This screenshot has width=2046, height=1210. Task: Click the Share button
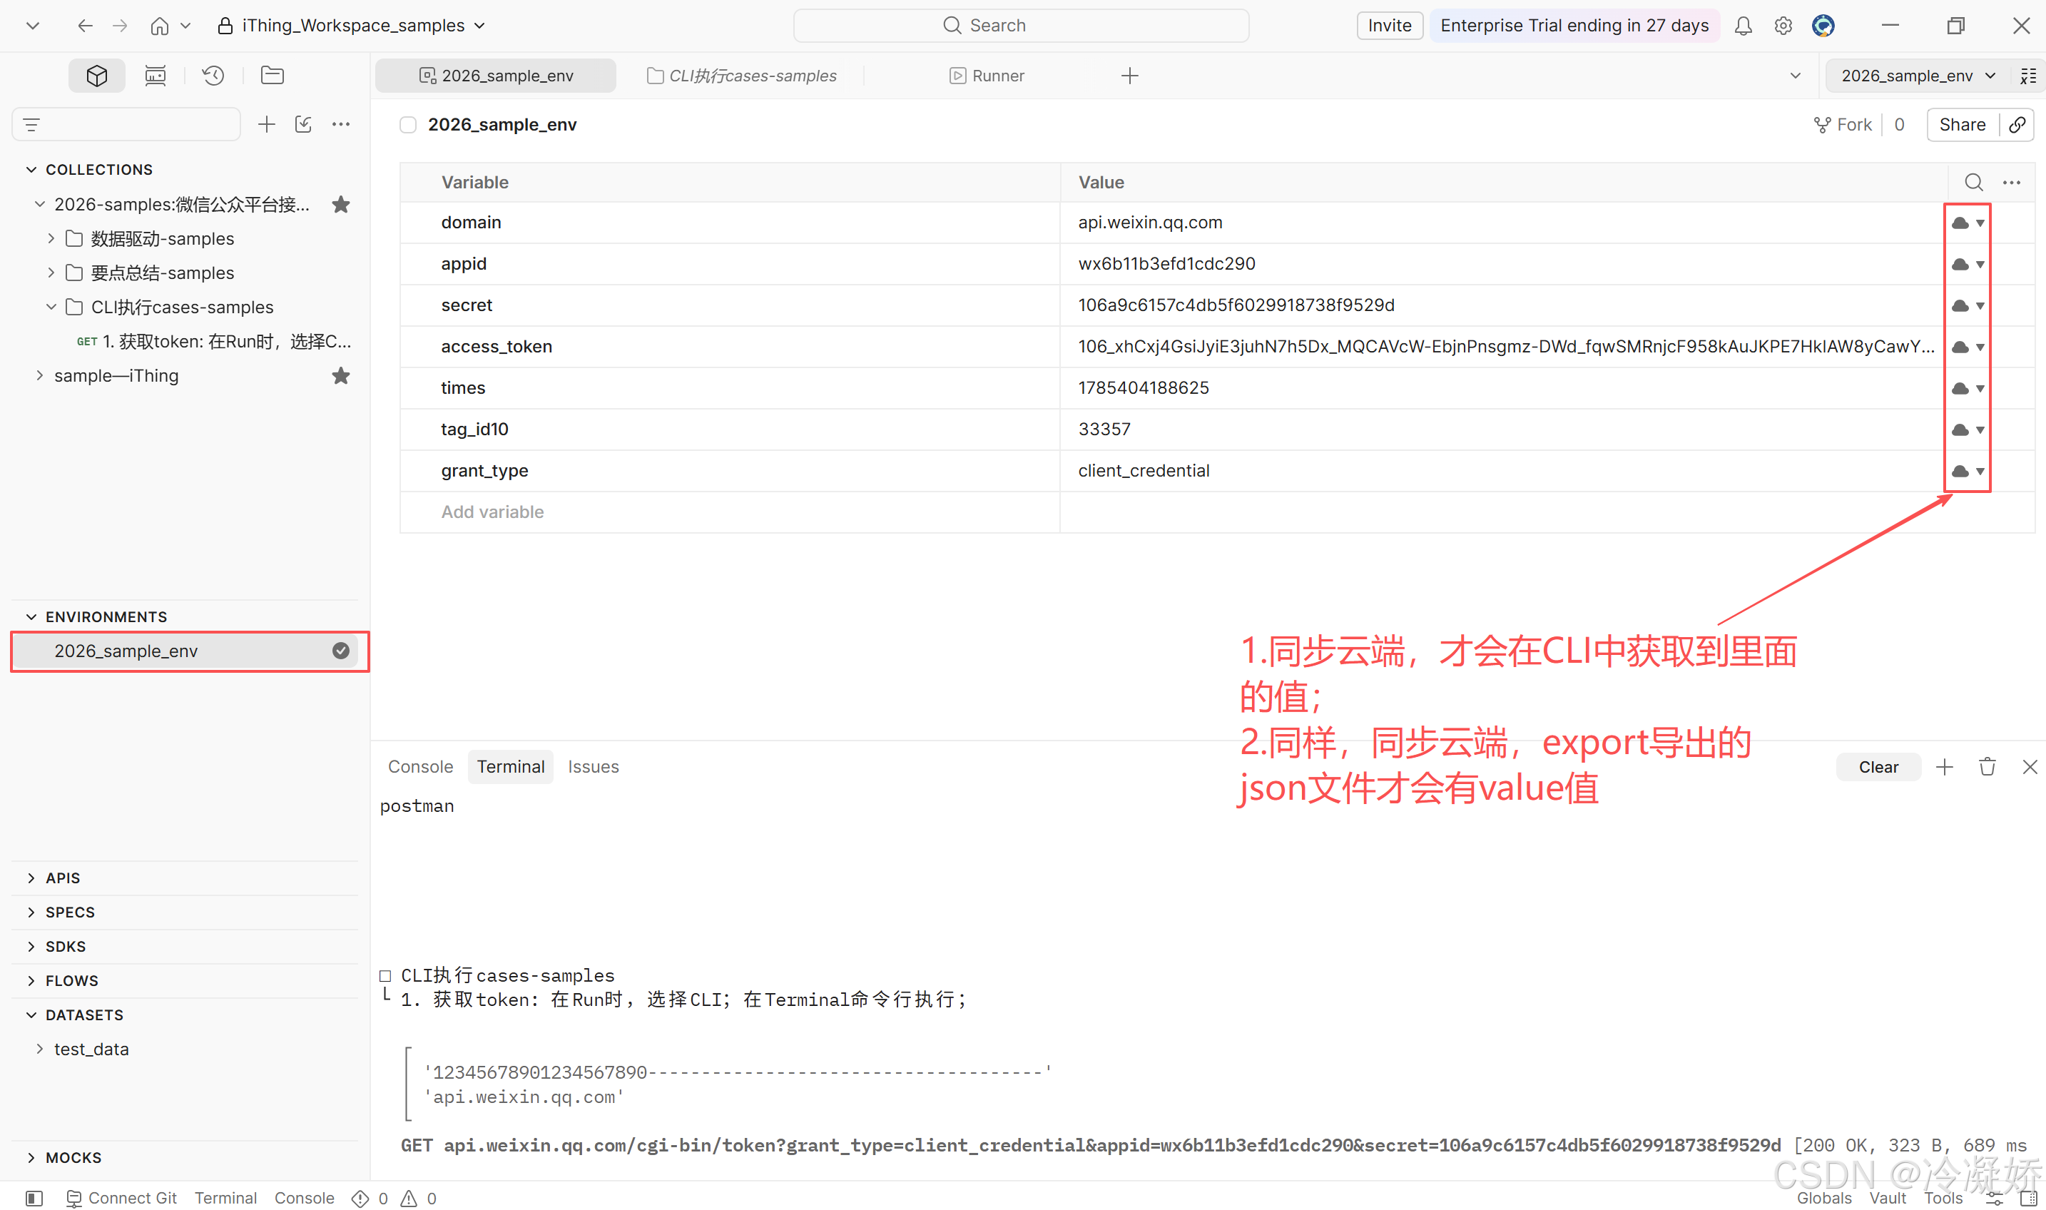[1962, 125]
